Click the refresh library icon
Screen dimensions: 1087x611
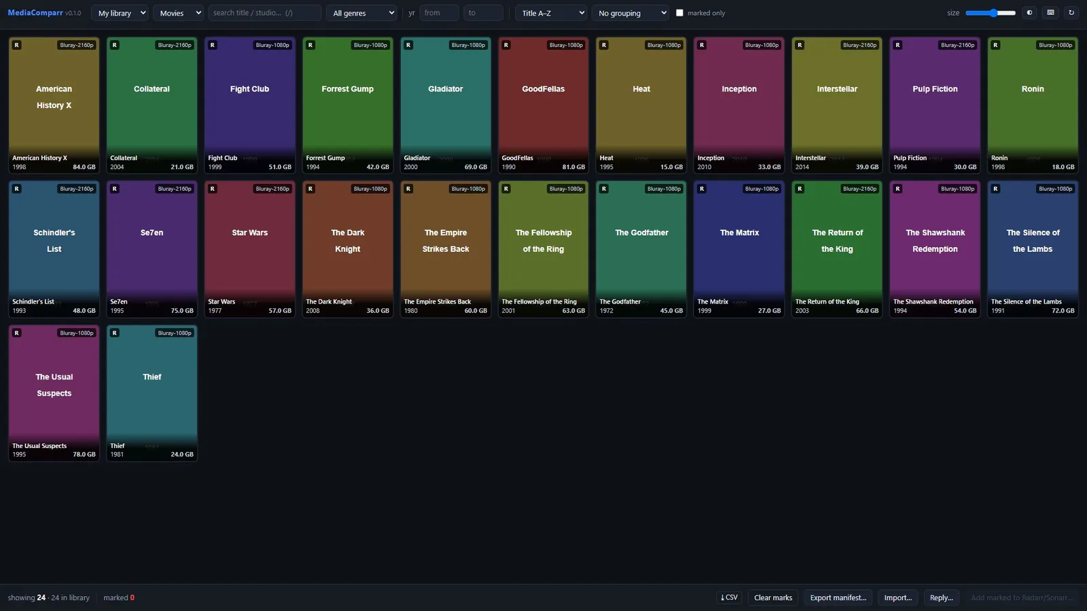pos(1071,13)
